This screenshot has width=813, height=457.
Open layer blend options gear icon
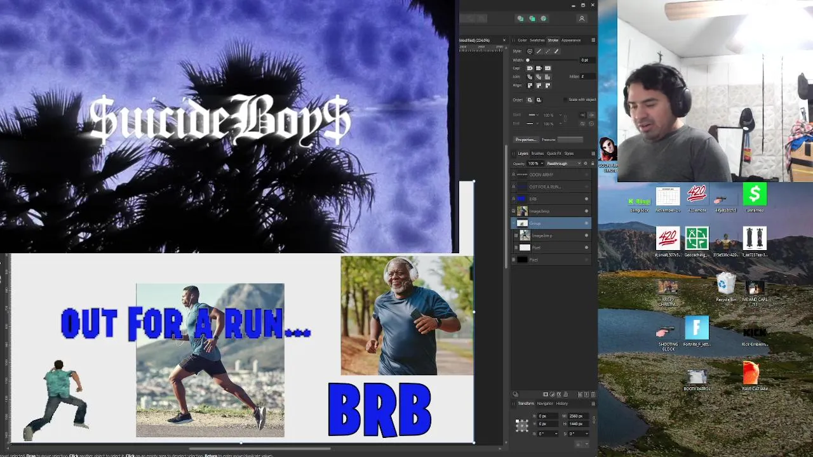[586, 164]
